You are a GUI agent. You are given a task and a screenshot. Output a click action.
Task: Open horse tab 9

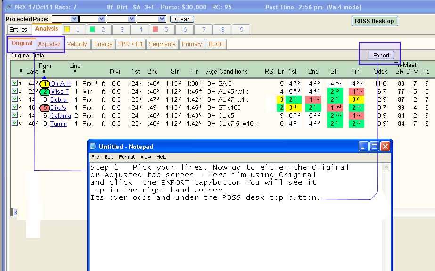(242, 29)
